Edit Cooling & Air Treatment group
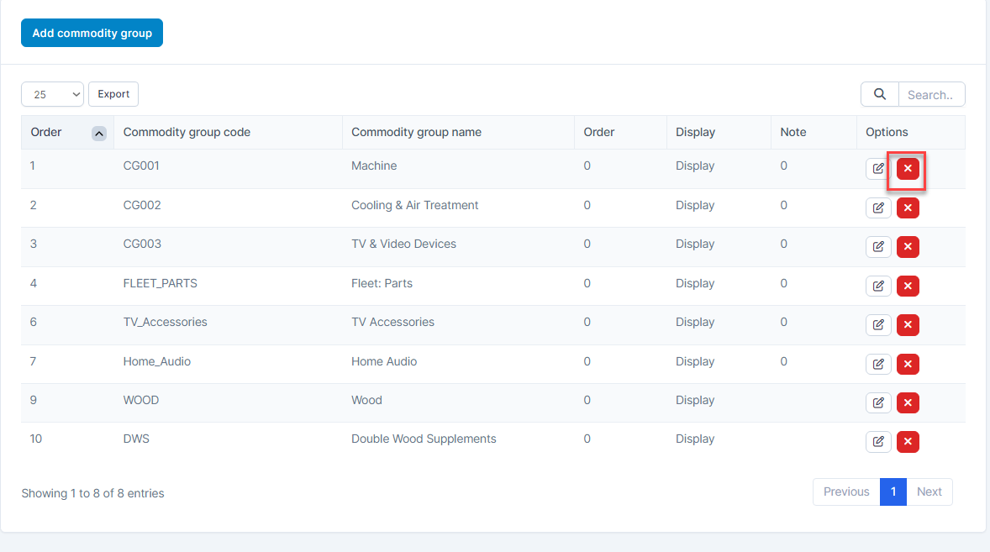Image resolution: width=990 pixels, height=552 pixels. [878, 208]
